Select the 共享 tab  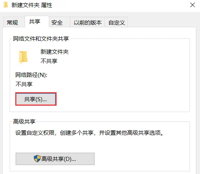click(35, 22)
